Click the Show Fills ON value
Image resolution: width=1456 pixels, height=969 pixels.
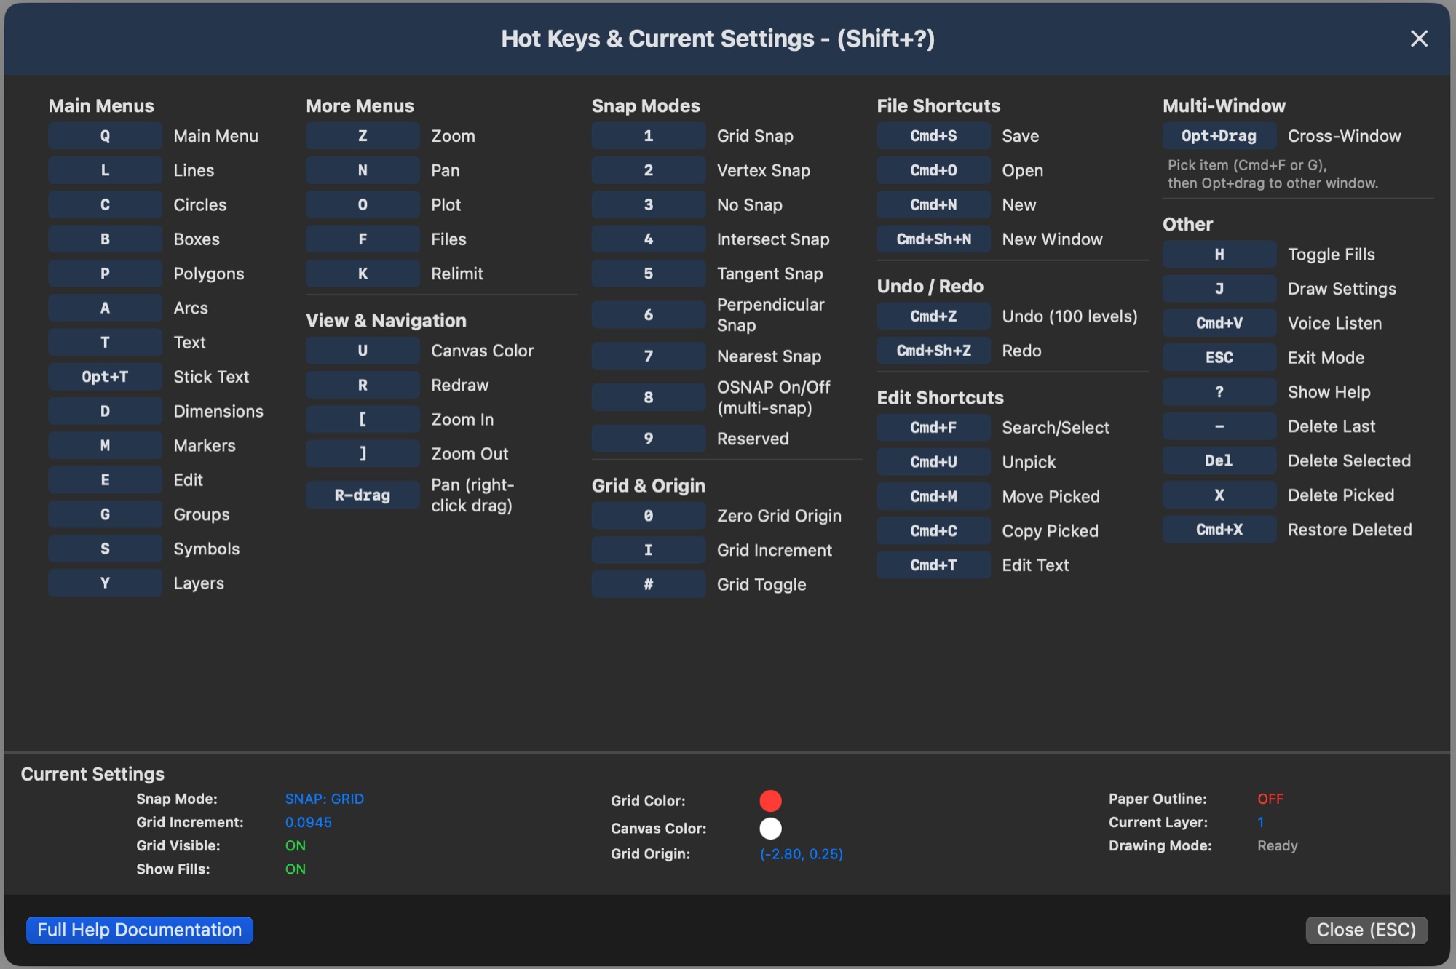click(x=296, y=869)
